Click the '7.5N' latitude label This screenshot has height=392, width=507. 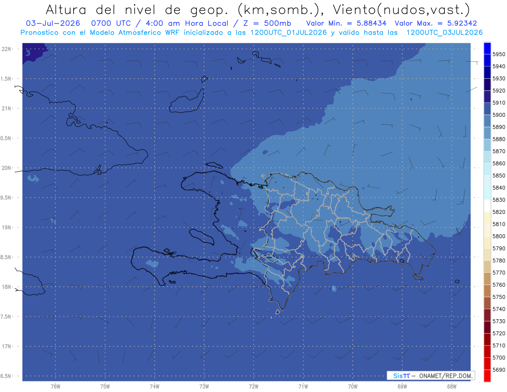click(6, 317)
